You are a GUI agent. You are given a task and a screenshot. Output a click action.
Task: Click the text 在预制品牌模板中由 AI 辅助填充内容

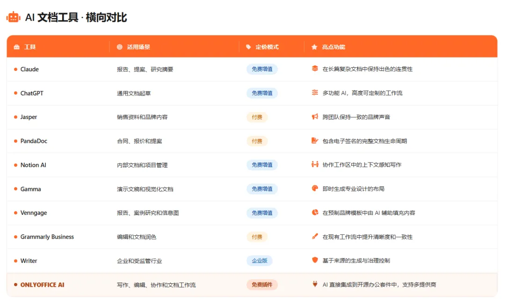369,213
